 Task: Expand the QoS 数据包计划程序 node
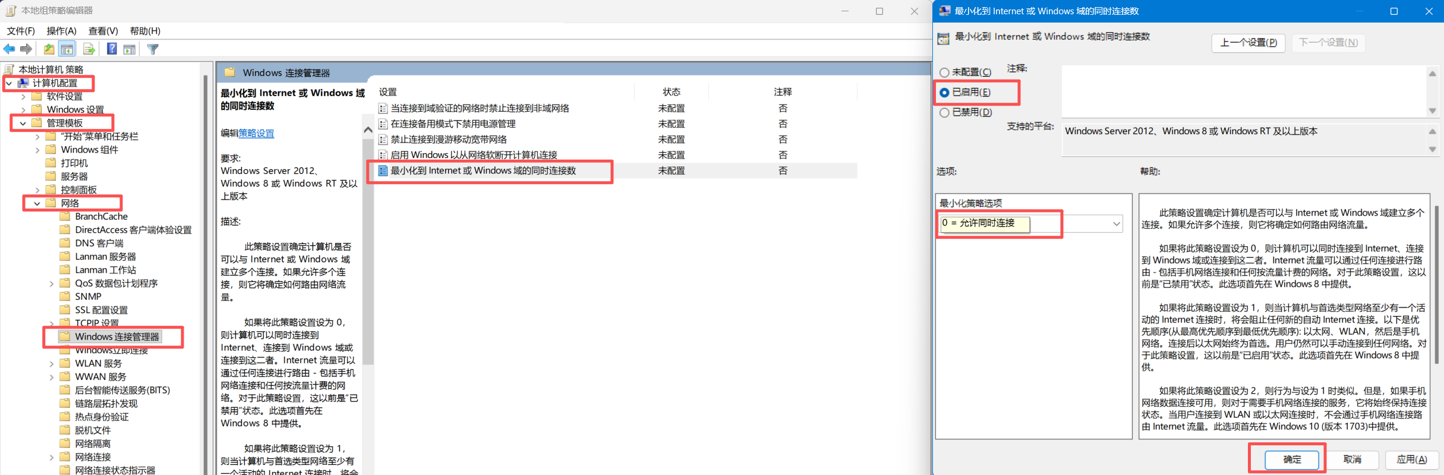(52, 284)
